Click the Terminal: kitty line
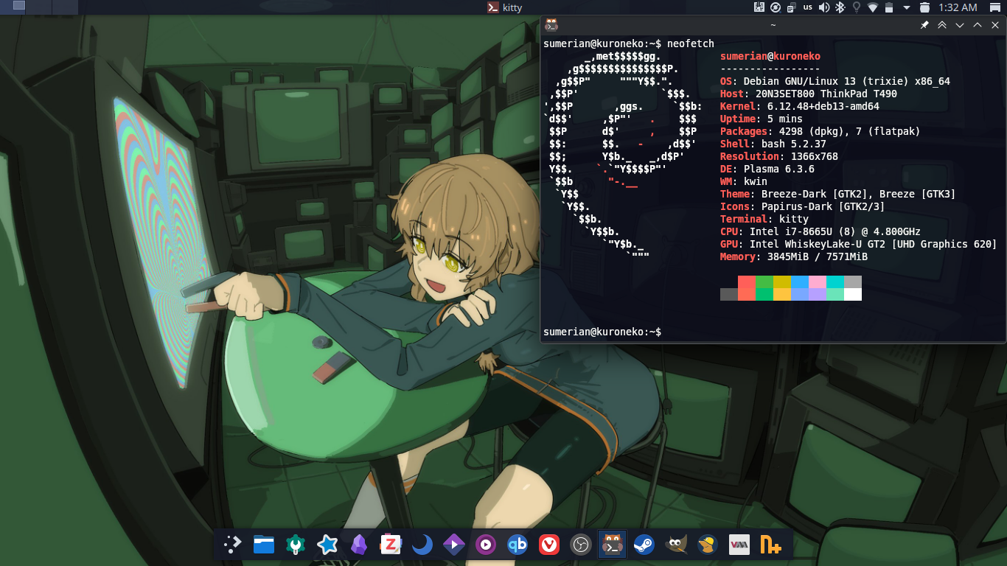The height and width of the screenshot is (566, 1007). click(x=764, y=220)
